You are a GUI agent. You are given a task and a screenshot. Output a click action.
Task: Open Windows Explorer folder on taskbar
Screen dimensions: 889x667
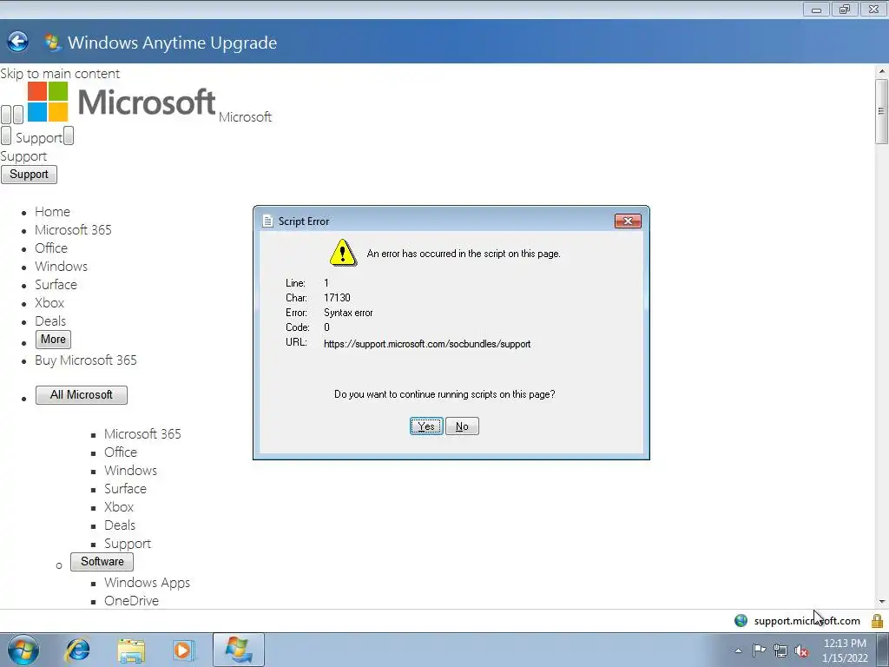tap(131, 650)
